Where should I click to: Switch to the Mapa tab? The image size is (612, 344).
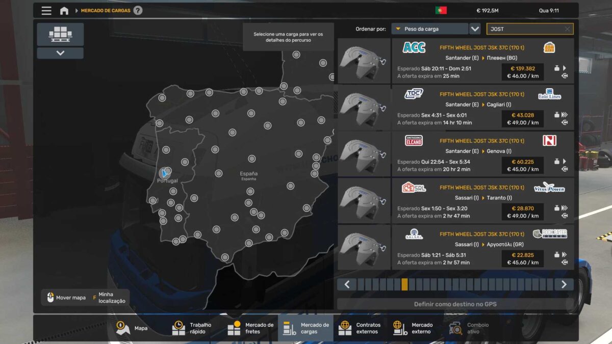pyautogui.click(x=133, y=328)
